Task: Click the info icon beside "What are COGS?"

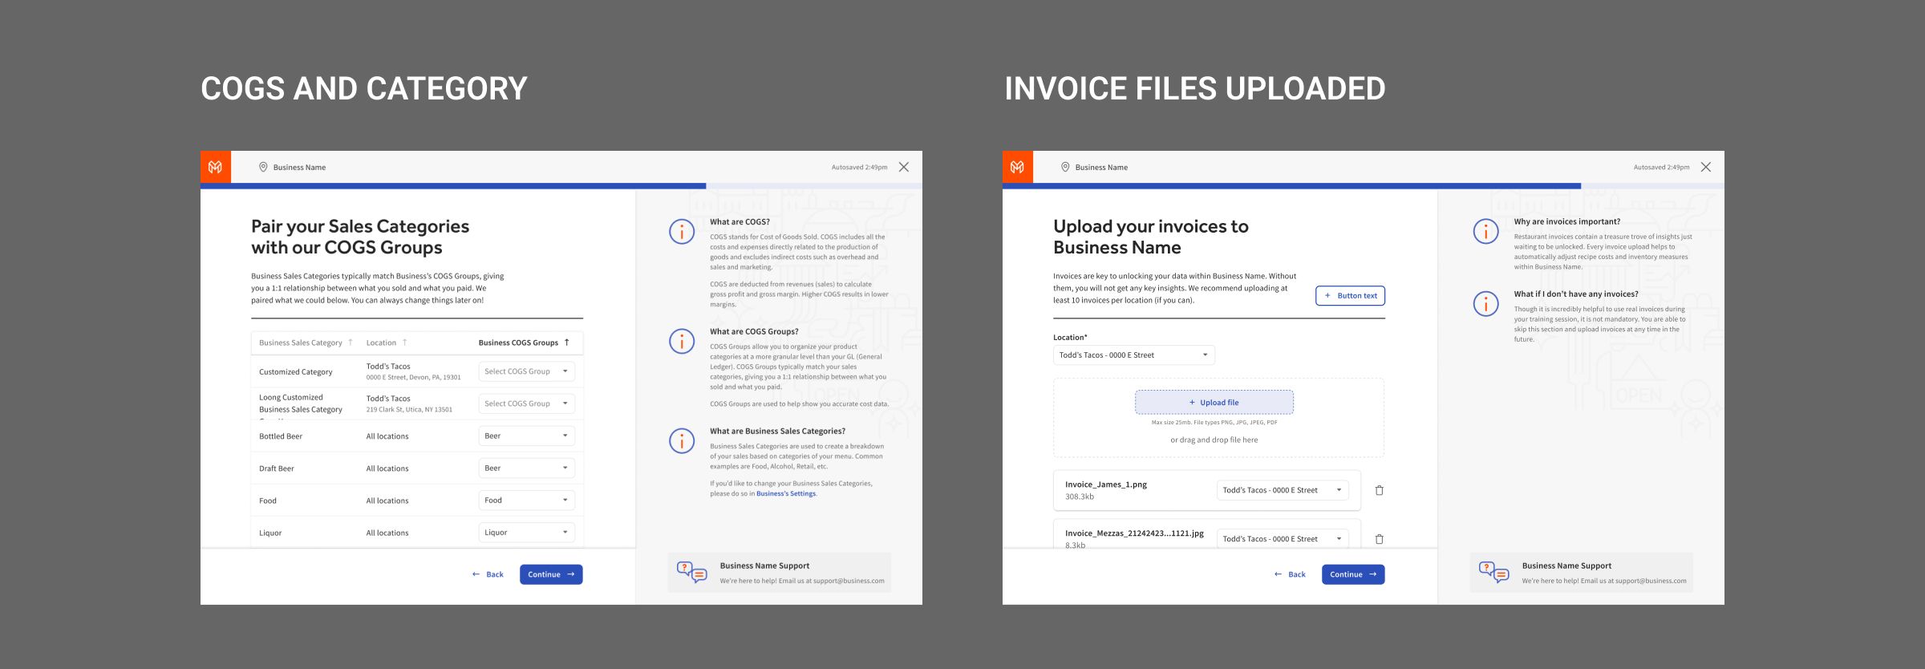Action: [682, 232]
